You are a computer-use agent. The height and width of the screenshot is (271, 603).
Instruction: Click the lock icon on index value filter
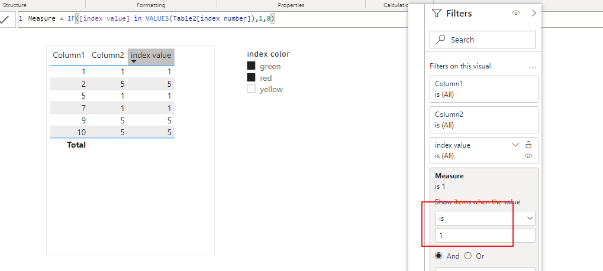[x=528, y=145]
